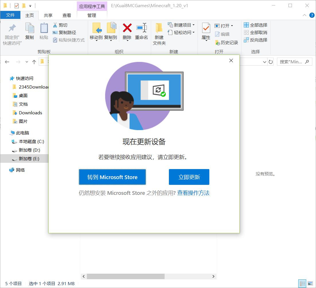
Task: Click Invert selection (反向选择)
Action: (255, 40)
